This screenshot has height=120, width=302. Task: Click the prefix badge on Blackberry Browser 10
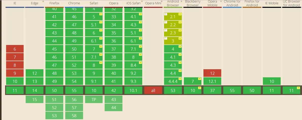200,88
